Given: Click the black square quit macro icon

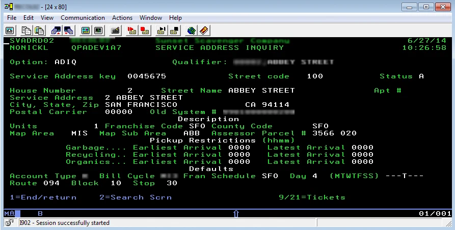Looking at the screenshot, I should [x=174, y=31].
